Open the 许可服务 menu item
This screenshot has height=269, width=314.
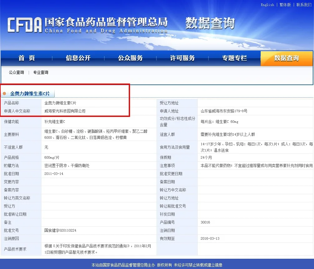click(x=182, y=58)
